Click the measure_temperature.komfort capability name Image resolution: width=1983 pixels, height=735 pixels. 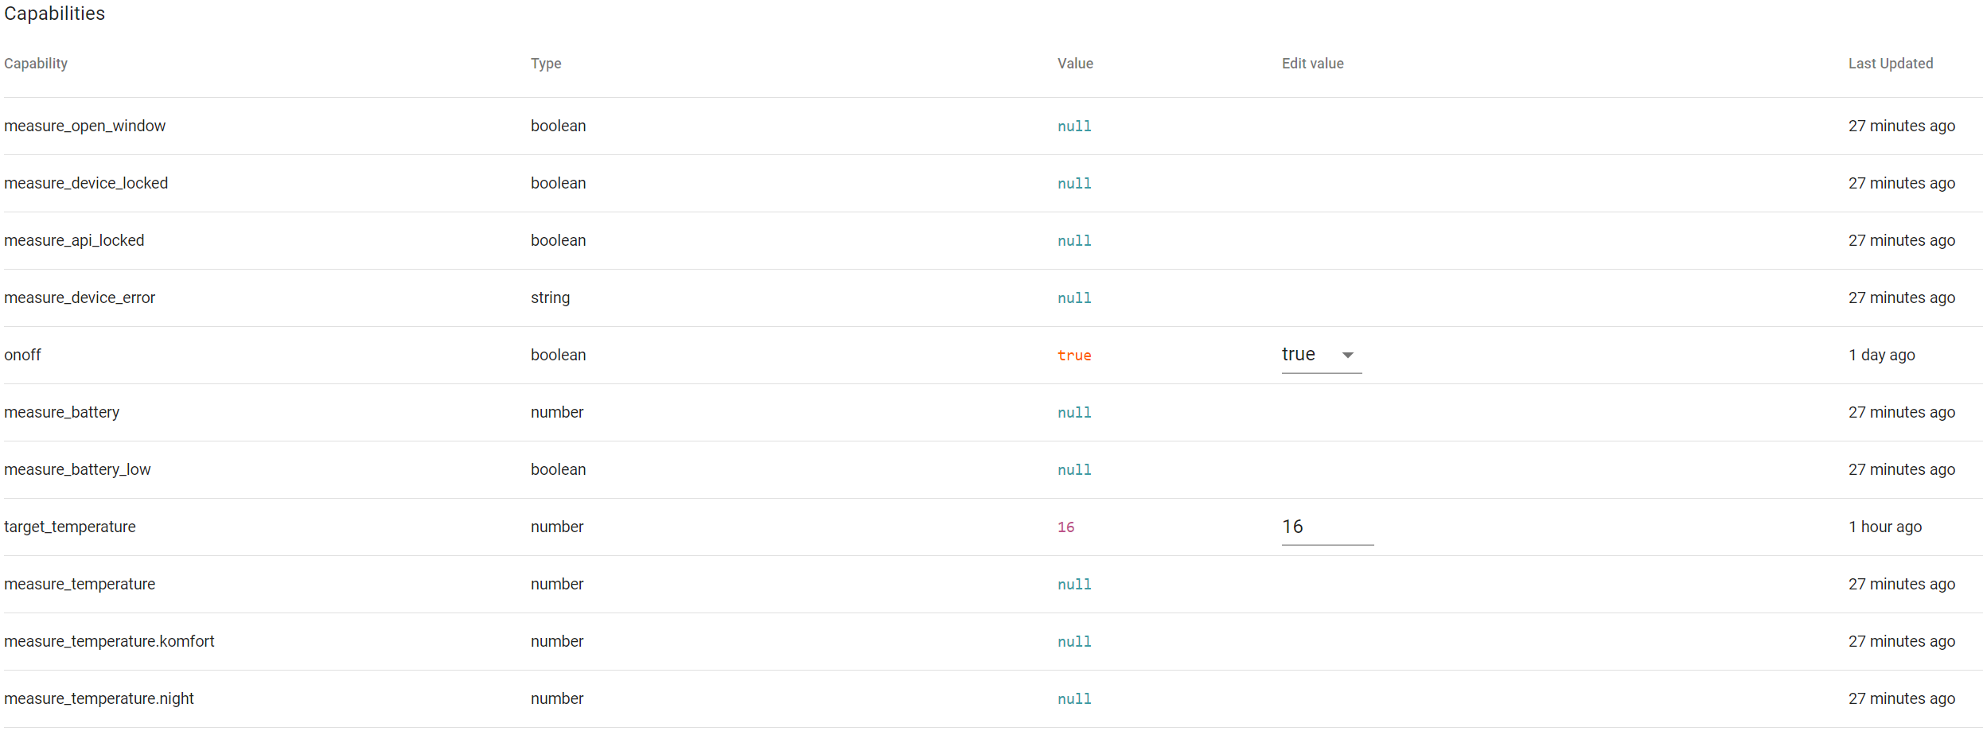coord(109,641)
